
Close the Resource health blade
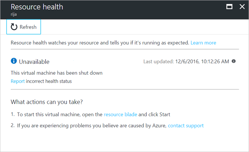pos(242,7)
